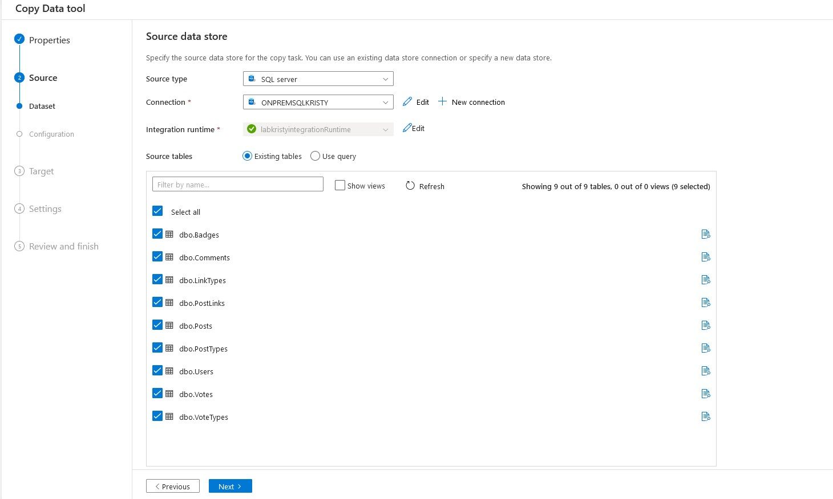The image size is (833, 499).
Task: Click preview data icon for dbo.Badges
Action: [x=706, y=234]
